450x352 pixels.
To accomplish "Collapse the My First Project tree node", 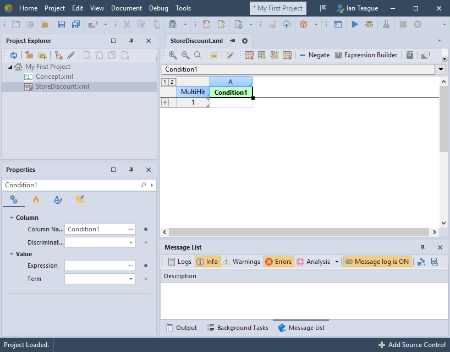I will (10, 67).
